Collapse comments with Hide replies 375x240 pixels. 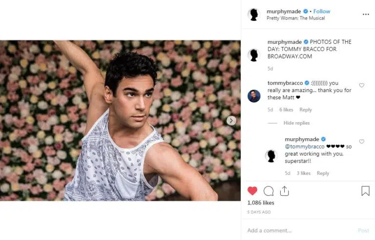pyautogui.click(x=296, y=123)
